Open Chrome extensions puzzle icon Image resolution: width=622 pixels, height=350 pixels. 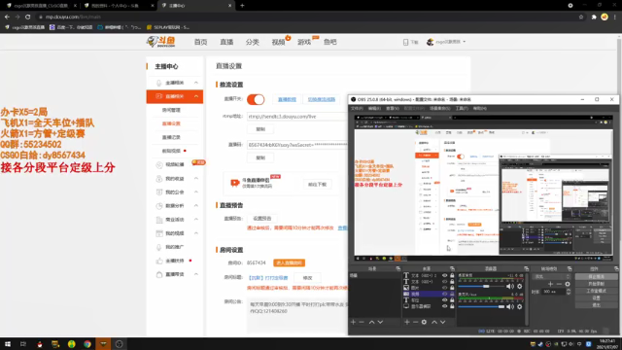(594, 17)
